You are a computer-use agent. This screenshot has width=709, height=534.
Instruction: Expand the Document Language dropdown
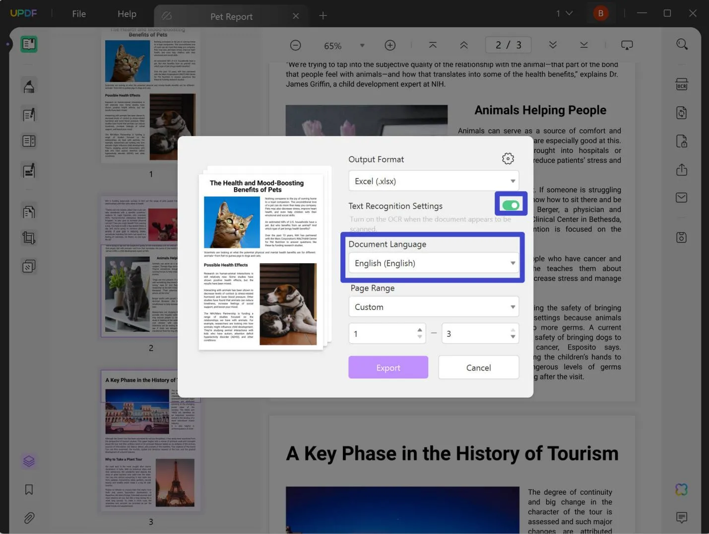pyautogui.click(x=433, y=263)
